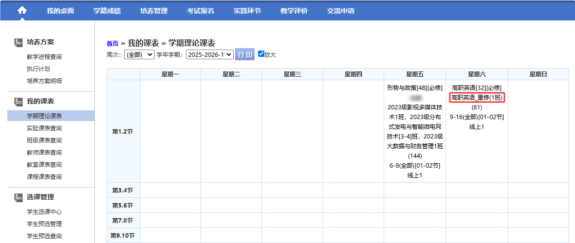575x243 pixels.
Task: Open the 培养管理 menu
Action: (x=154, y=11)
